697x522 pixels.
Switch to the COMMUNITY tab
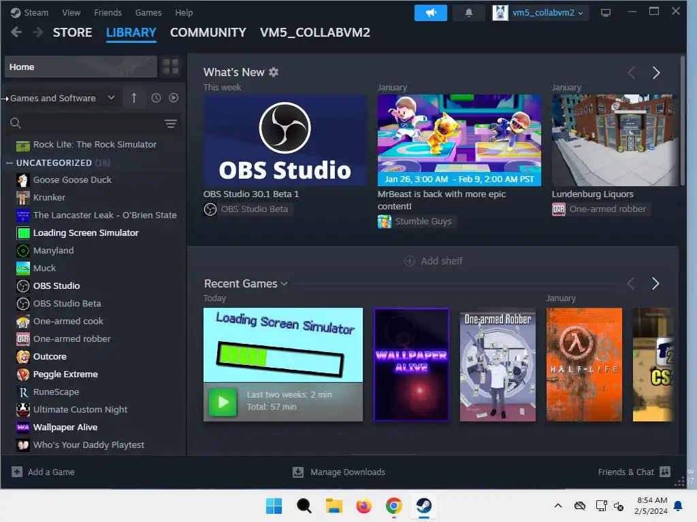(x=208, y=33)
